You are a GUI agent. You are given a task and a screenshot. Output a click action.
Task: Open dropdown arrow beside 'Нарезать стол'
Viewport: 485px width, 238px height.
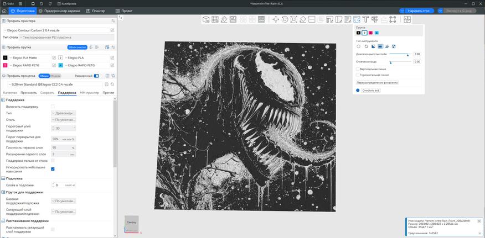tap(402, 11)
